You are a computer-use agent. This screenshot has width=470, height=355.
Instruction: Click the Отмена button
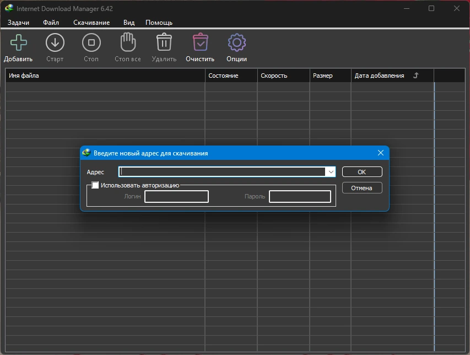click(362, 188)
